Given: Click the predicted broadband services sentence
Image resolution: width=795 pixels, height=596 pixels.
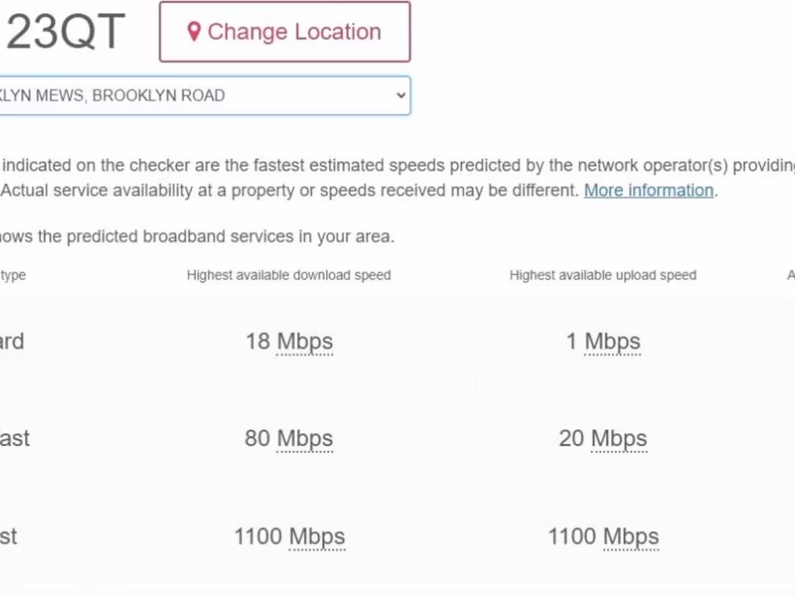Looking at the screenshot, I should (197, 237).
